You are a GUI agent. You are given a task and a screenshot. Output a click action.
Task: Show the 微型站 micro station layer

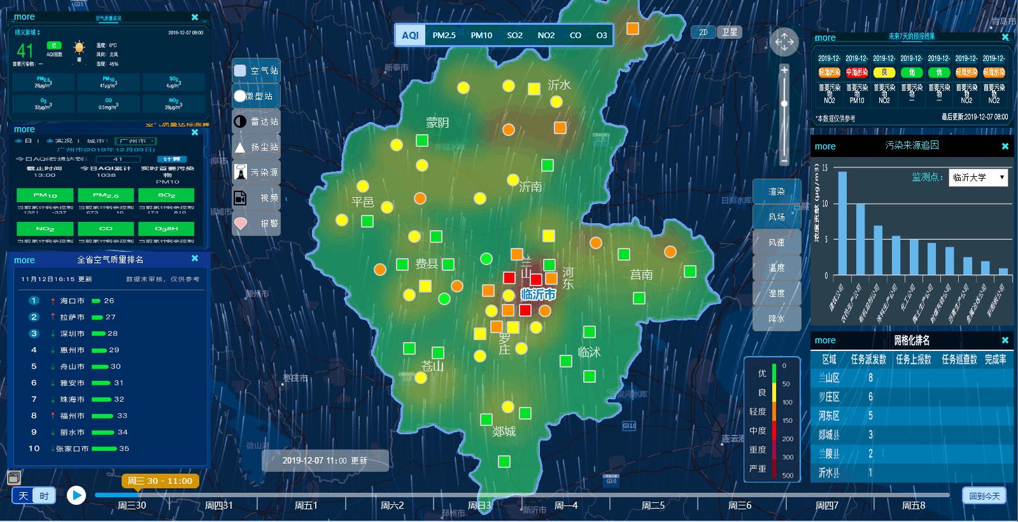(256, 96)
